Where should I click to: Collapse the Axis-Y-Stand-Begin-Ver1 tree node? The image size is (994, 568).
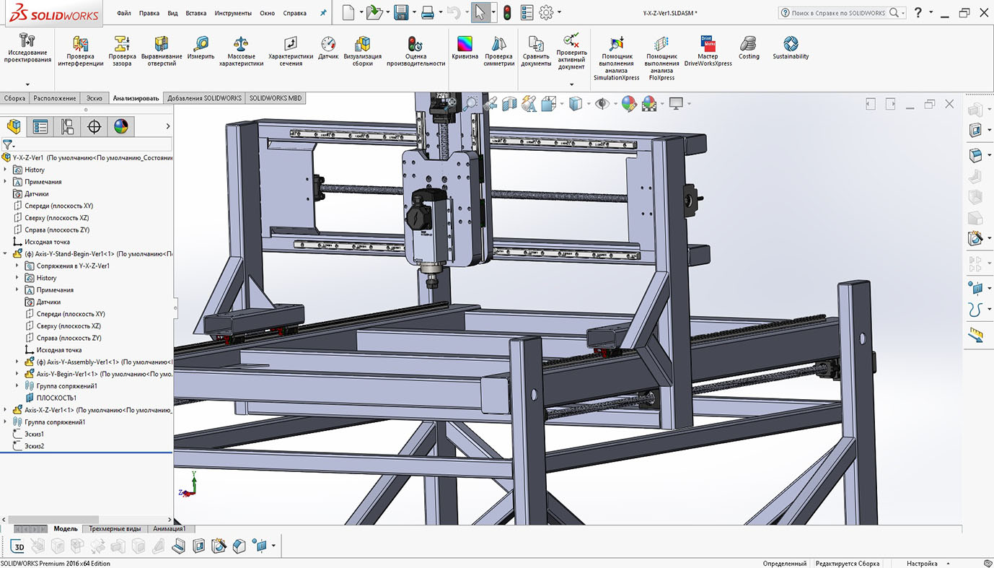point(6,254)
